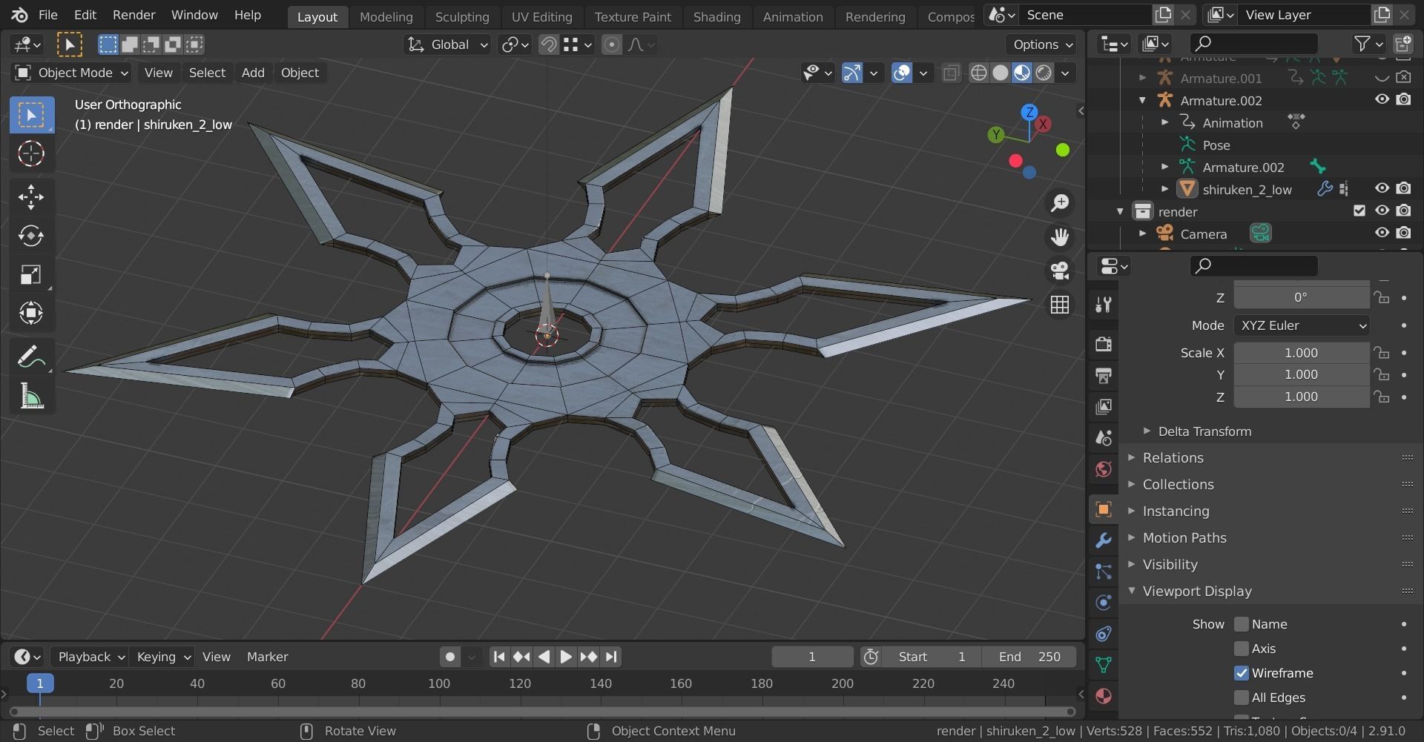Image resolution: width=1424 pixels, height=742 pixels.
Task: Expand the Delta Transform panel
Action: click(x=1204, y=431)
